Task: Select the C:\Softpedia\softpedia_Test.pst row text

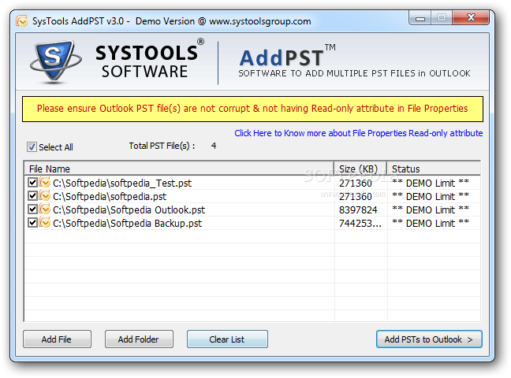Action: coord(122,183)
